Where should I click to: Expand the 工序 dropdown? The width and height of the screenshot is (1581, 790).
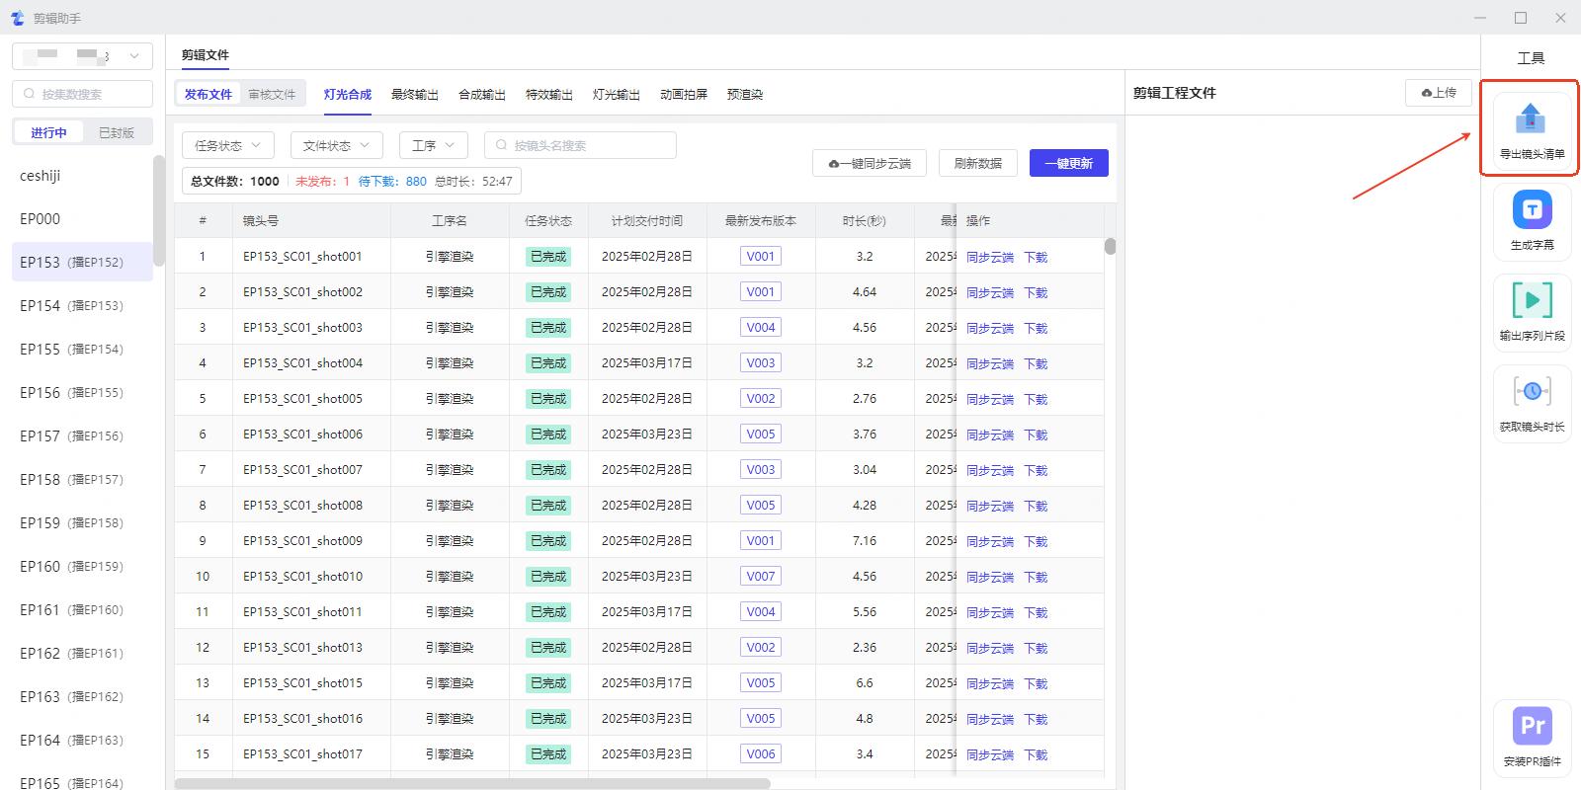(x=433, y=145)
